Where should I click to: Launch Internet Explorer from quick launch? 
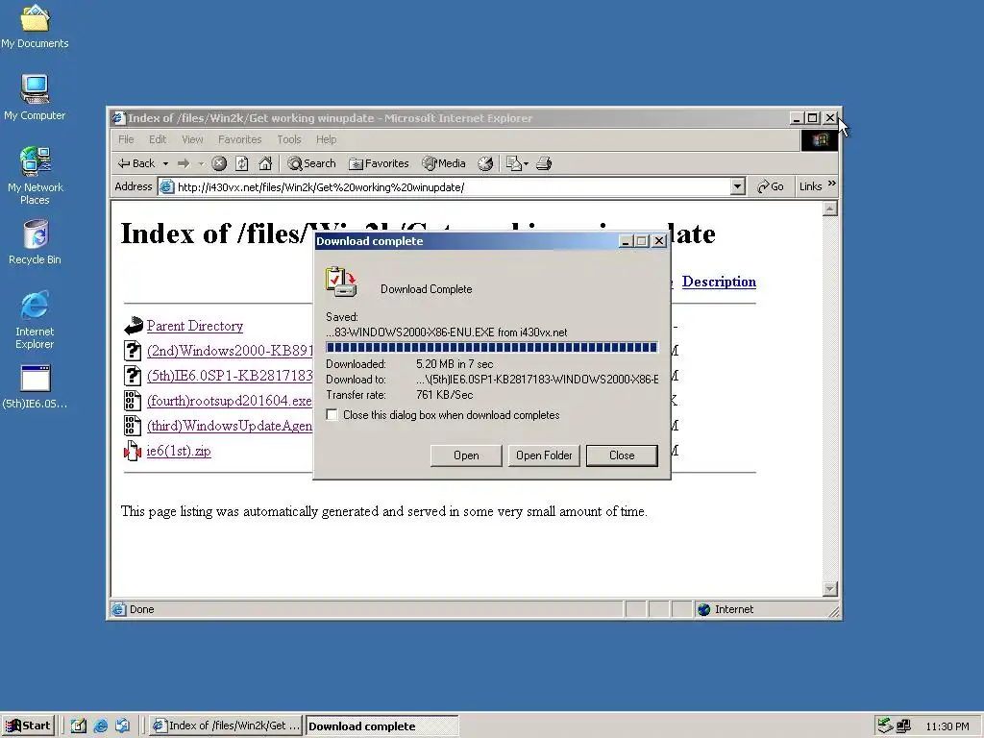100,726
